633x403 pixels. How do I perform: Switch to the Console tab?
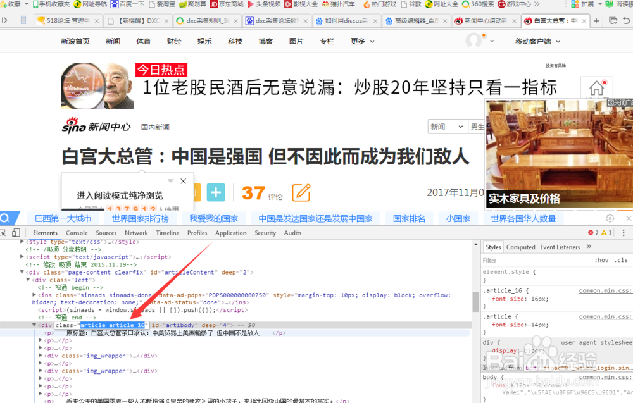pyautogui.click(x=77, y=233)
